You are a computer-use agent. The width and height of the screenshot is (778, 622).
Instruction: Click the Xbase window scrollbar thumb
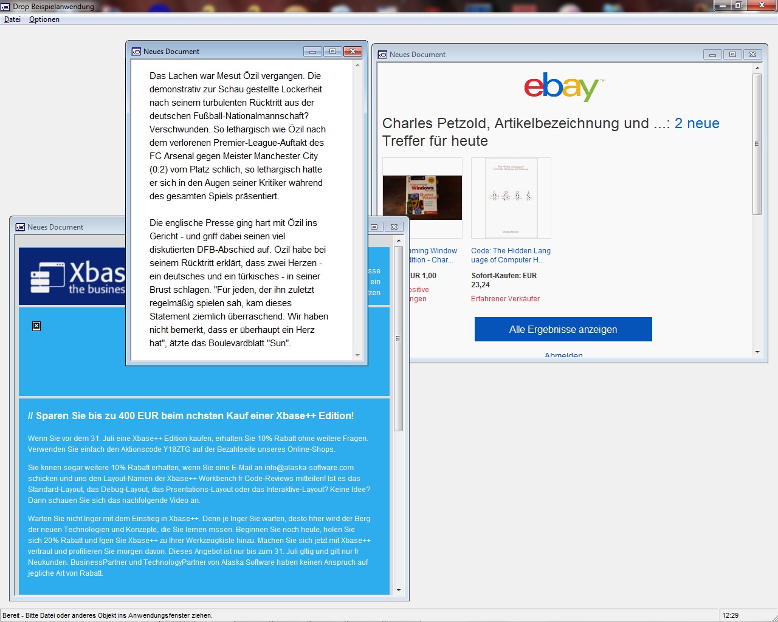(x=399, y=338)
